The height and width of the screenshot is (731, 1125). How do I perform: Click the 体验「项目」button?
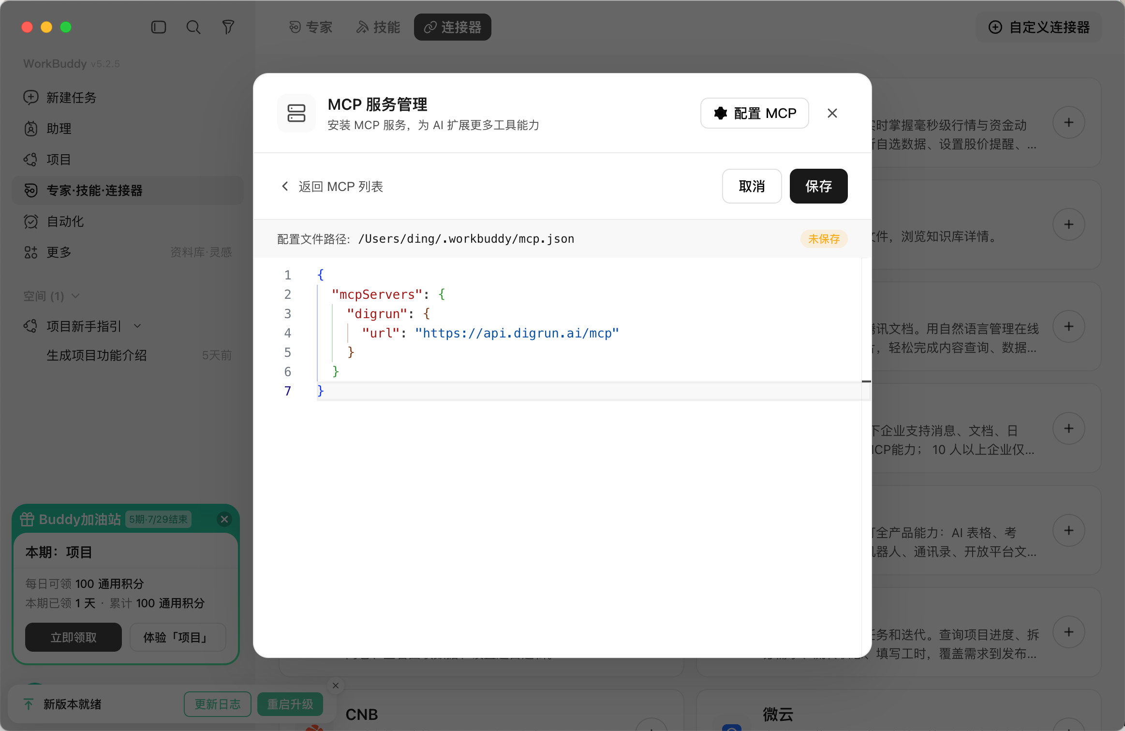[x=178, y=637]
